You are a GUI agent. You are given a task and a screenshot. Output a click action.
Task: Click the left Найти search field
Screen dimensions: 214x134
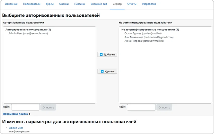point(25,107)
